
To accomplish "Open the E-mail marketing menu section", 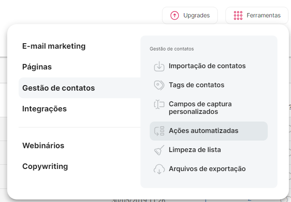I will [54, 46].
